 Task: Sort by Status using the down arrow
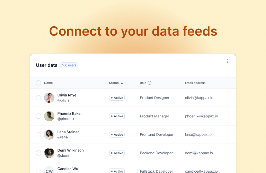point(122,83)
